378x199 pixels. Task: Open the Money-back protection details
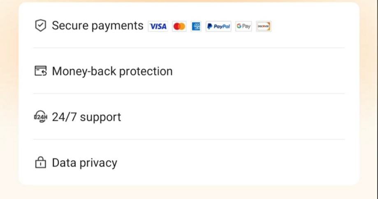[112, 71]
